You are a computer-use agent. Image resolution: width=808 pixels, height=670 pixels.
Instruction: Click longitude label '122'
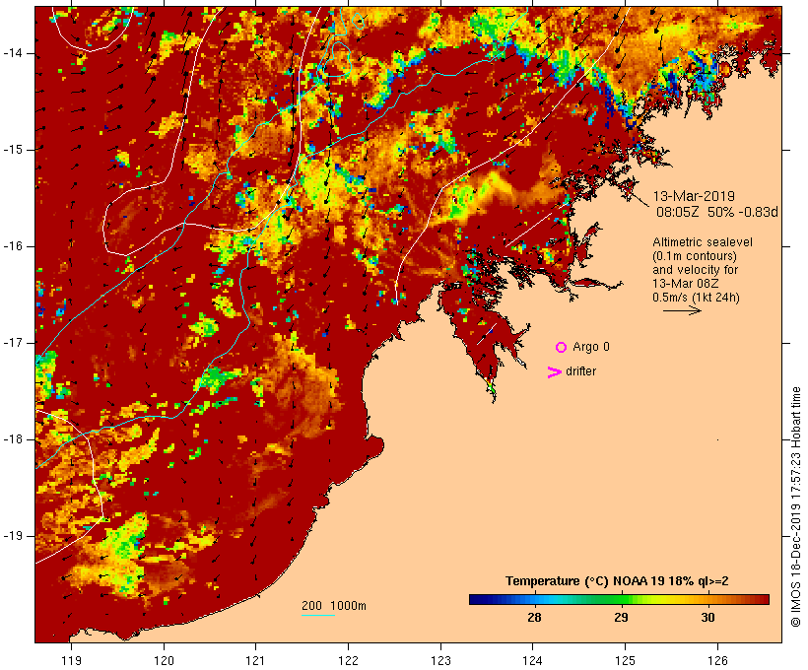348,660
